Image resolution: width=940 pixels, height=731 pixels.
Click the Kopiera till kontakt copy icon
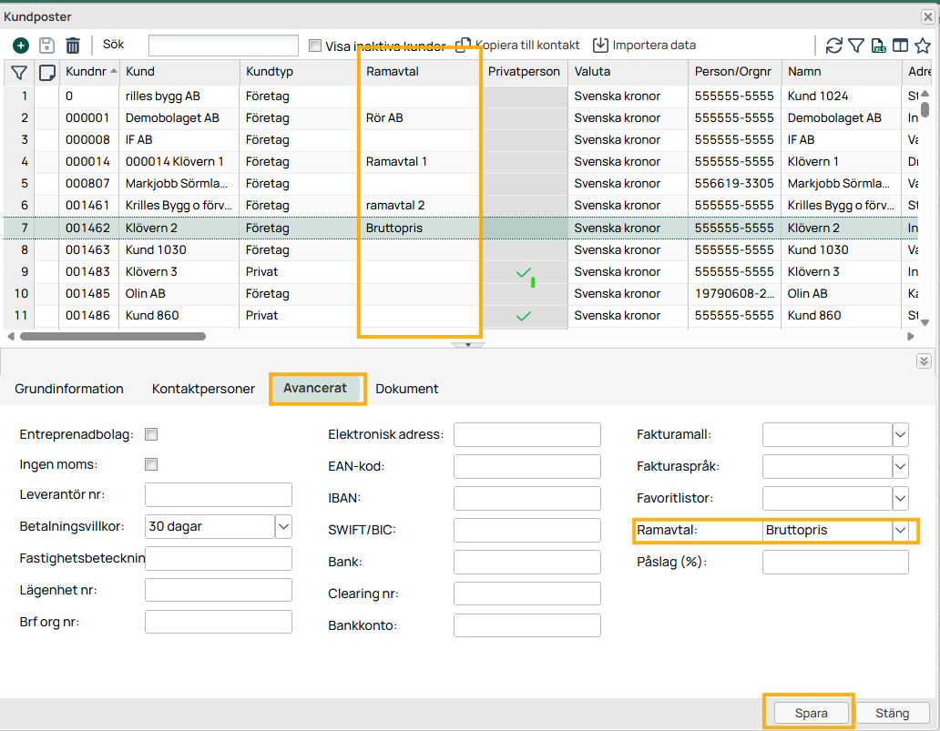point(463,46)
